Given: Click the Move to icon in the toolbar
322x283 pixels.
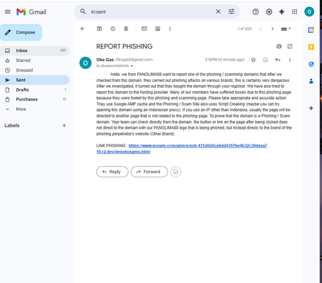Looking at the screenshot, I should (158, 29).
